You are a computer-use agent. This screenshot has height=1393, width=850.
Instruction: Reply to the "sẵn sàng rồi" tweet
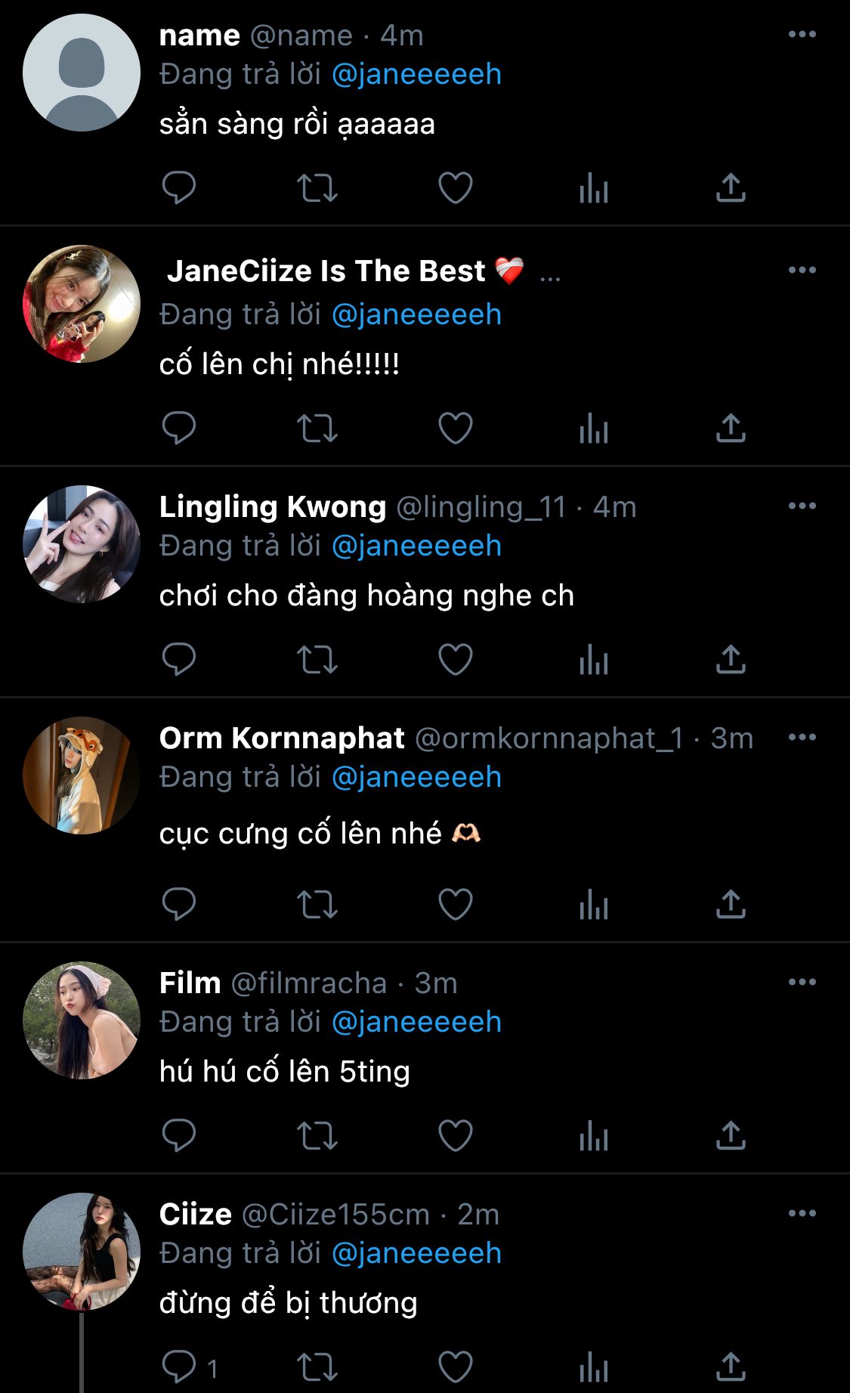pos(179,188)
